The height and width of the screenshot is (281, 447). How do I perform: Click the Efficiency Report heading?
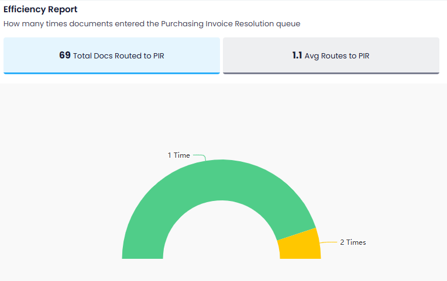(40, 10)
